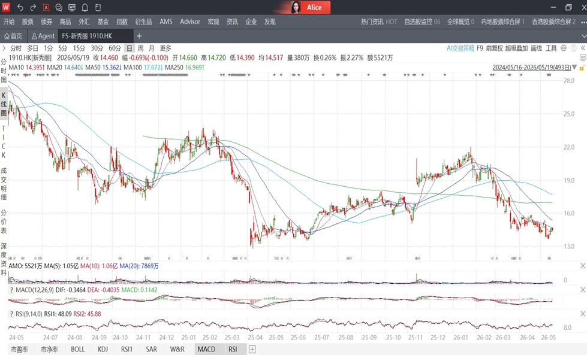Activate the red screenshot capture icon
The height and width of the screenshot is (355, 587).
point(46,7)
